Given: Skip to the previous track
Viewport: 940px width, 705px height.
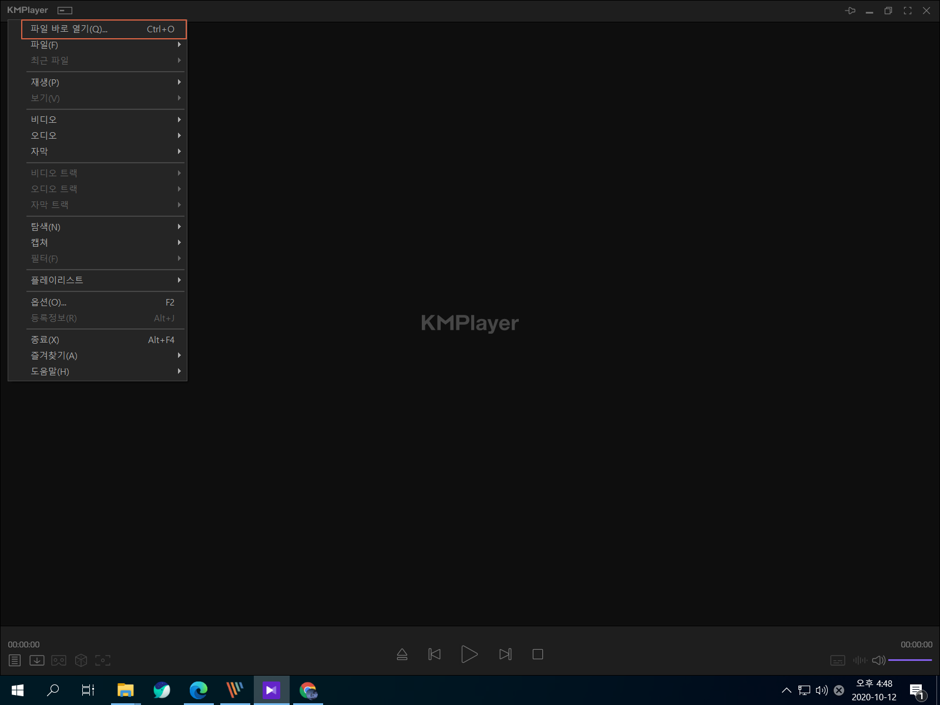Looking at the screenshot, I should coord(435,654).
